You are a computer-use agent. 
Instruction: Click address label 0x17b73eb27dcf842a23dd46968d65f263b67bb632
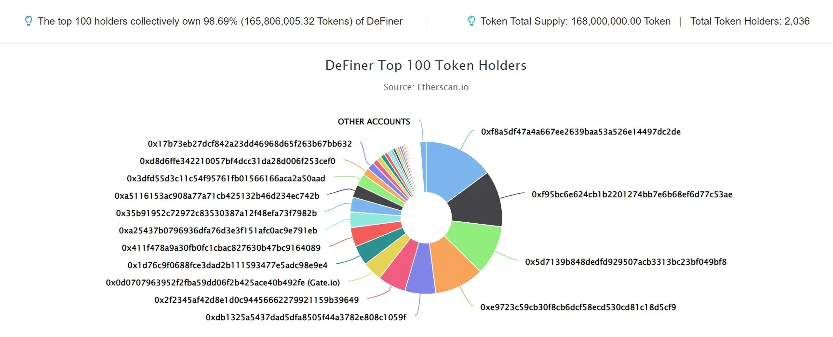point(250,144)
